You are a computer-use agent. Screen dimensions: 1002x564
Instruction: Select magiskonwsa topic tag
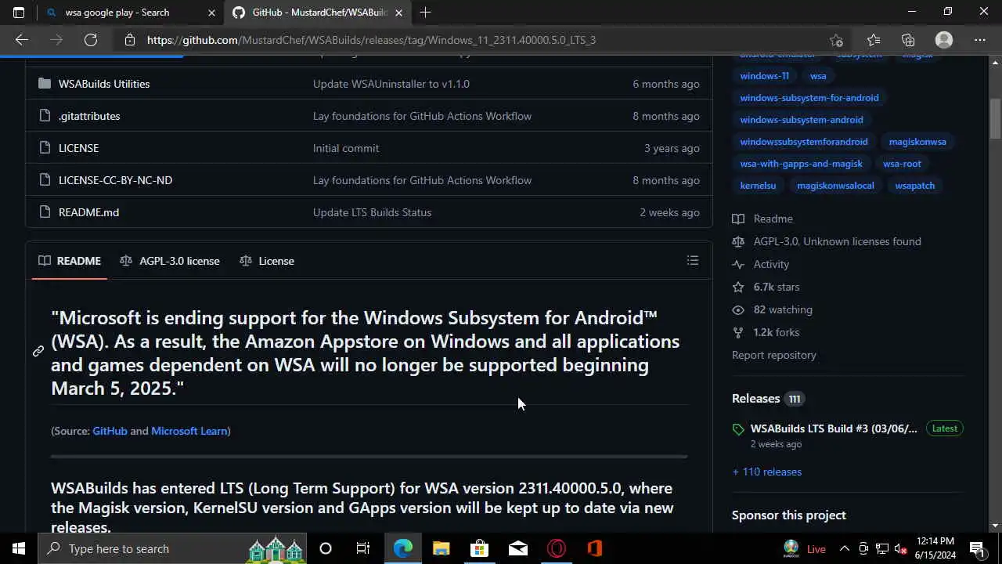point(917,142)
